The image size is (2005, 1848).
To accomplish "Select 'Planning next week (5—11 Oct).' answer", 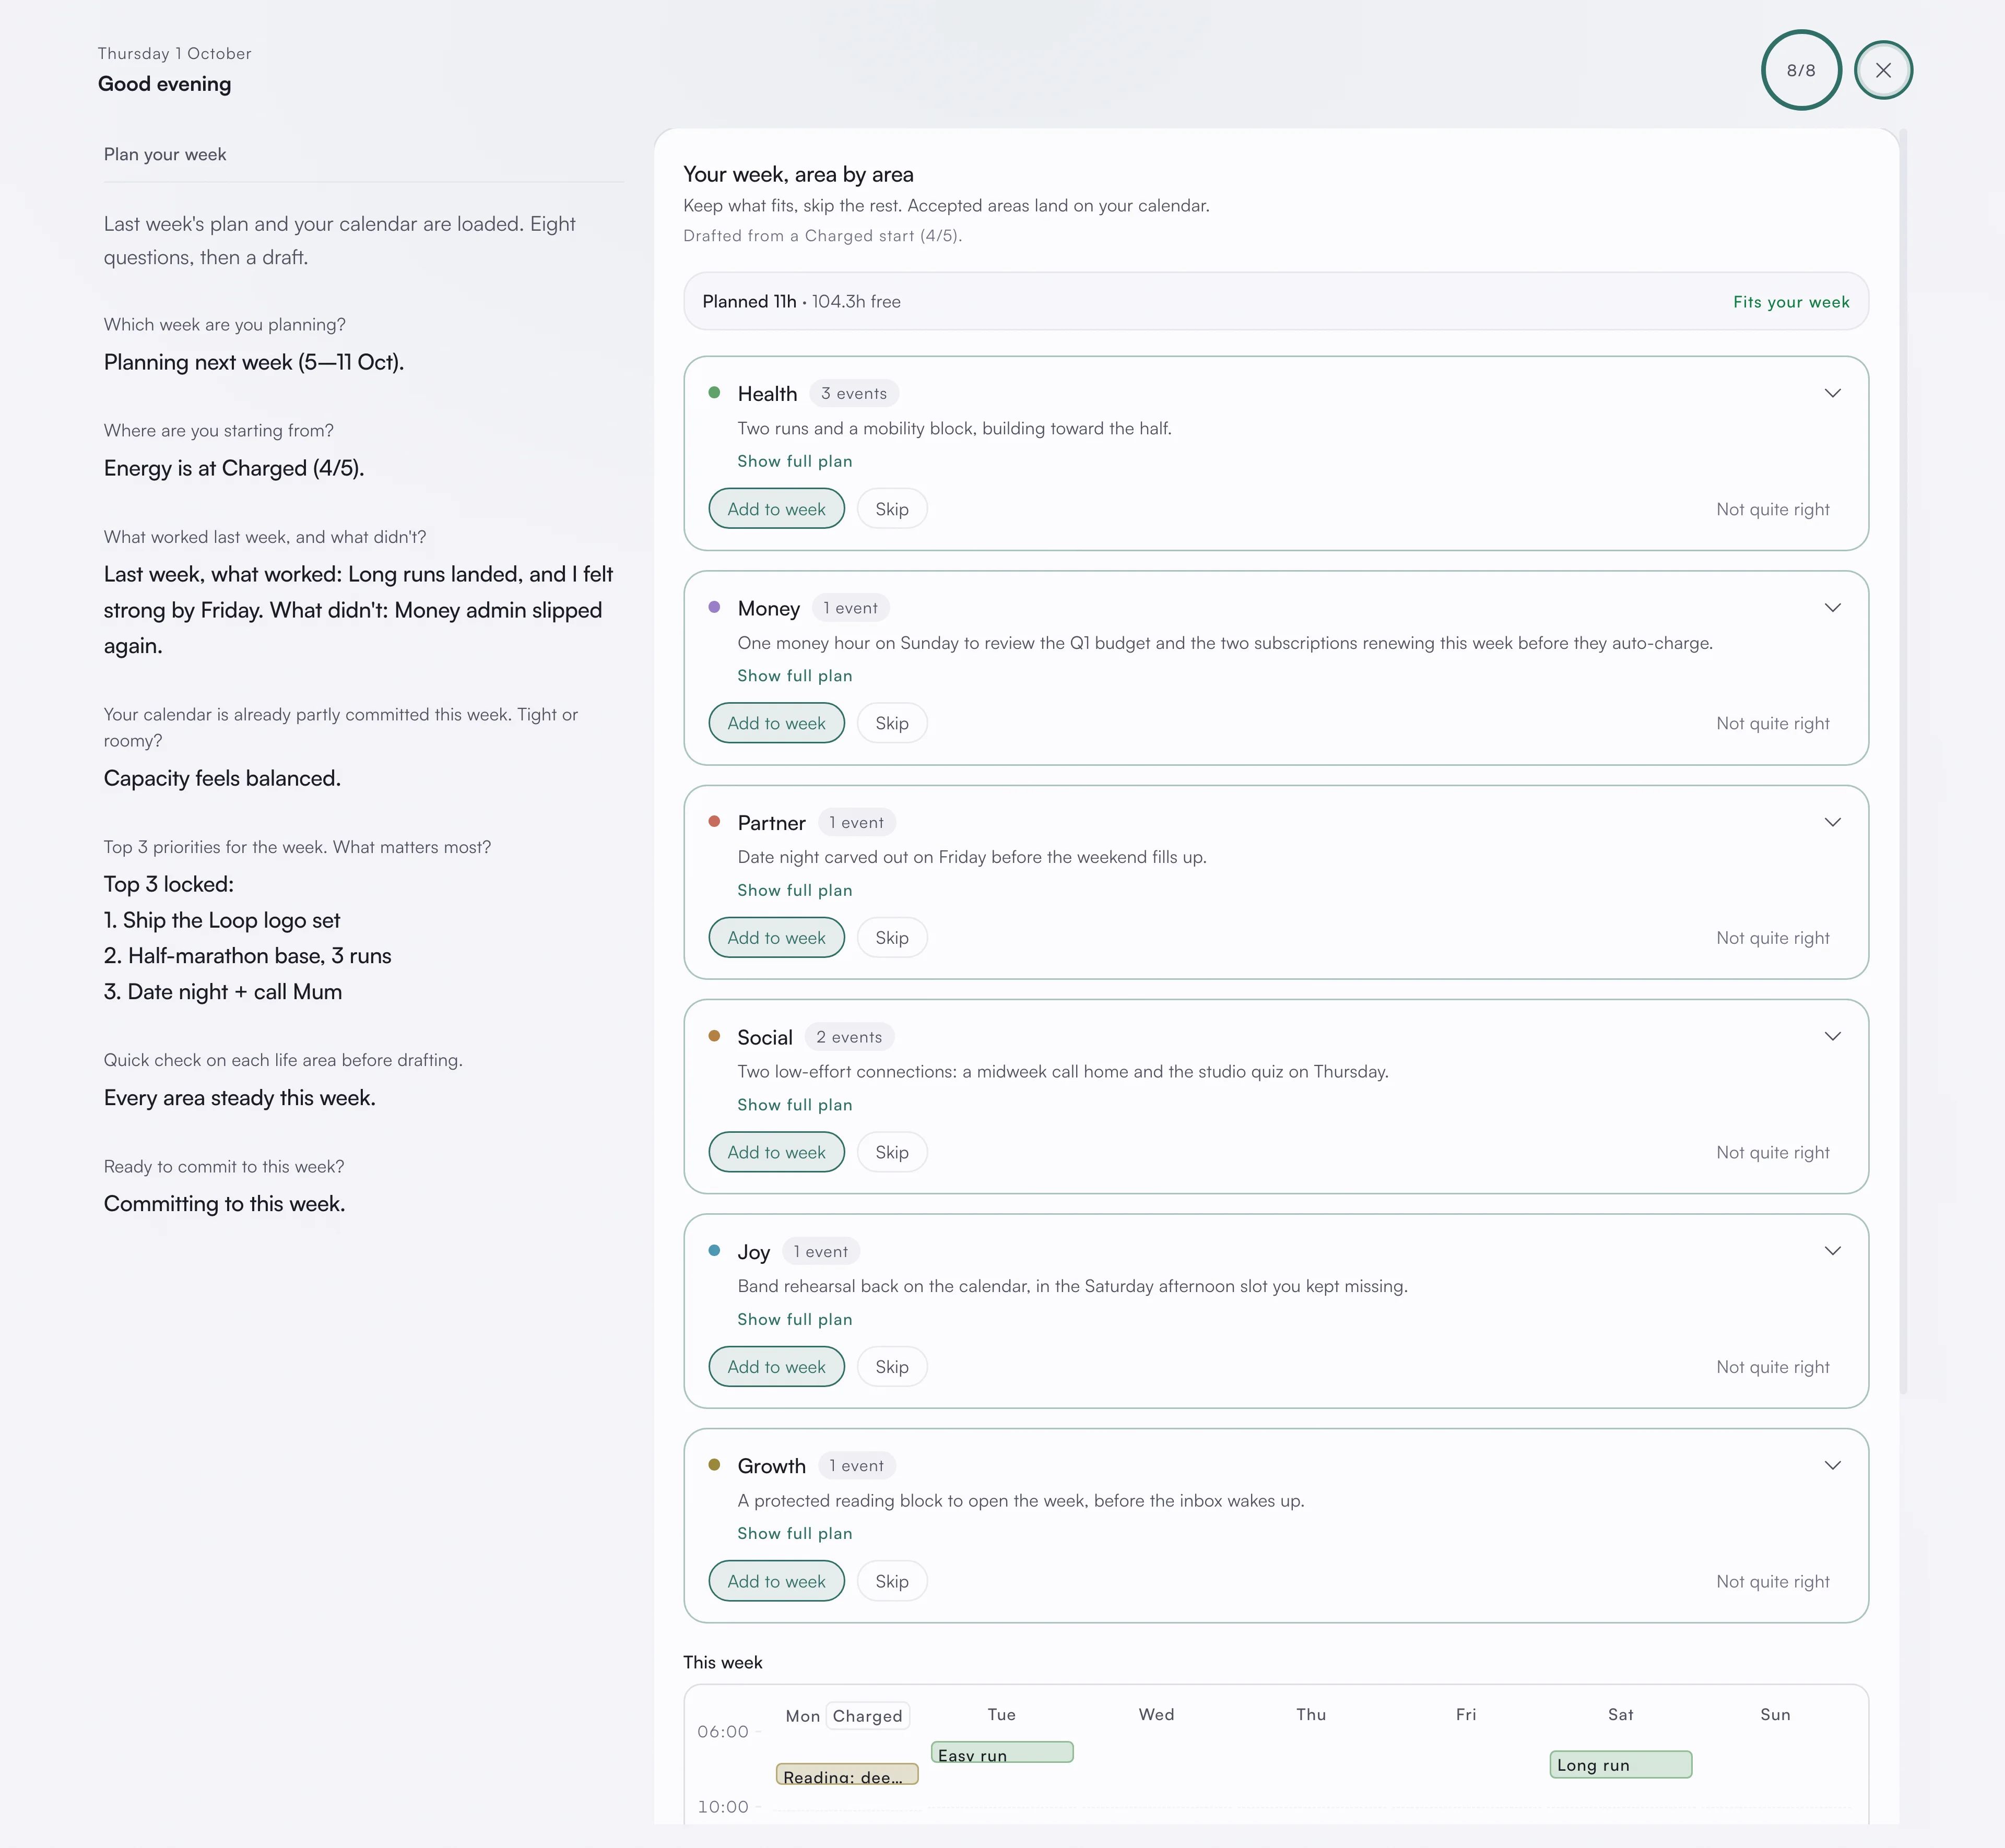I will tap(254, 362).
